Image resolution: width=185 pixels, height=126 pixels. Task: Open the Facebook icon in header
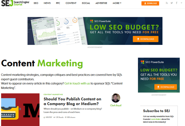point(177,3)
